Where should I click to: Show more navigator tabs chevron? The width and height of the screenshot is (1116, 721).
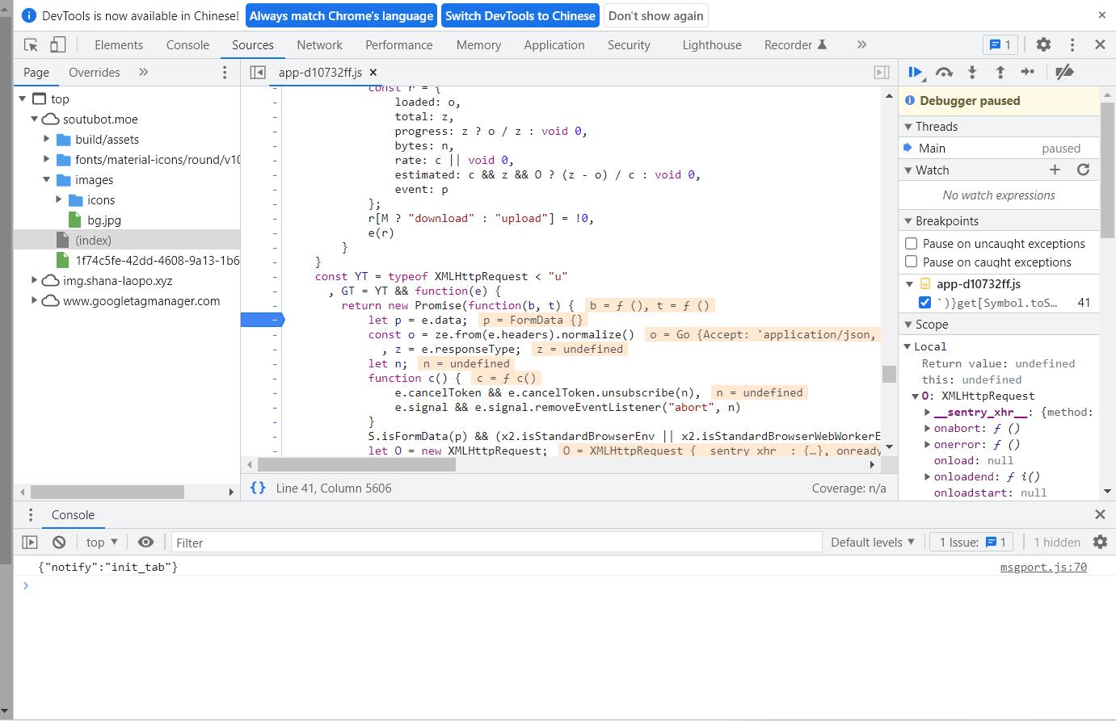pyautogui.click(x=144, y=73)
